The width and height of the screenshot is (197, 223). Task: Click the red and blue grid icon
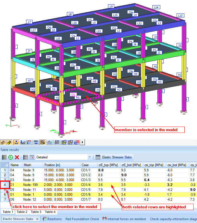77,142
